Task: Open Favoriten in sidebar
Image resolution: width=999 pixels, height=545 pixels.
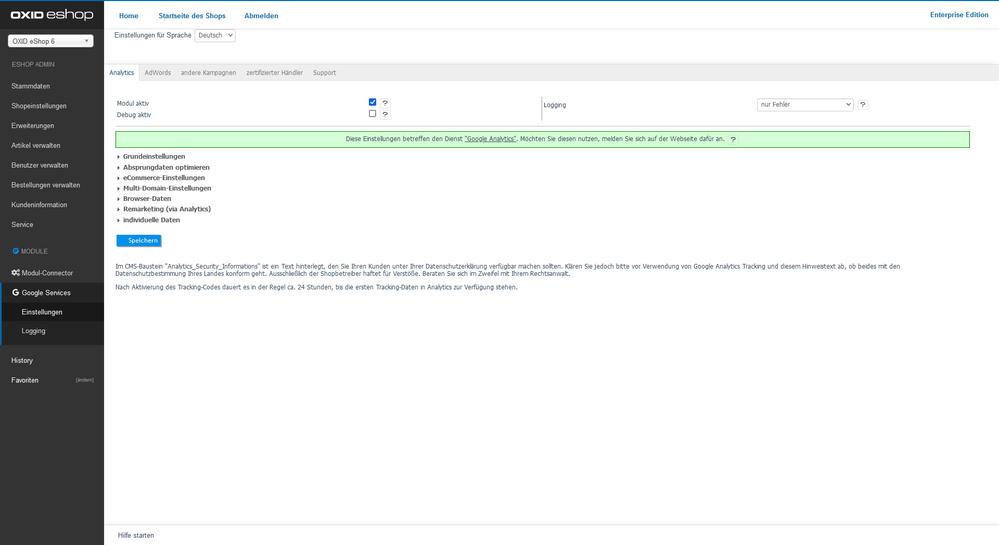Action: point(25,380)
